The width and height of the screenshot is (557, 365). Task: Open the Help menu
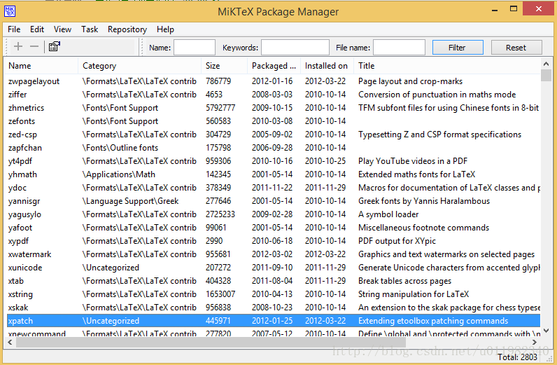[165, 29]
